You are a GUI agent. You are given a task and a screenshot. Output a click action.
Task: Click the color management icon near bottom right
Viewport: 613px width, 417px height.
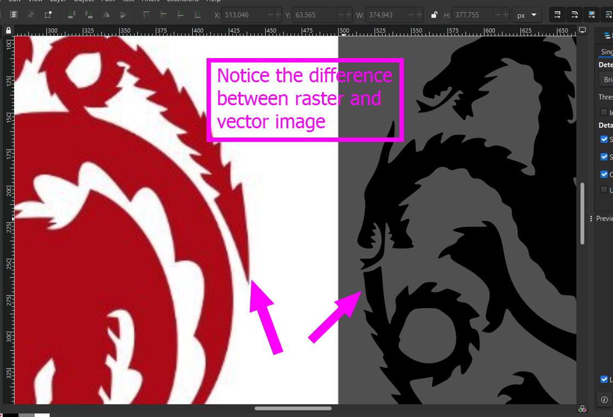point(582,409)
